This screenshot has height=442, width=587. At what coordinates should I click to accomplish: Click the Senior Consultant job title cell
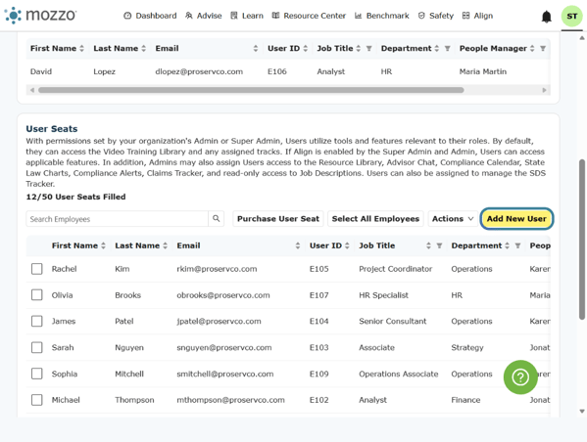pyautogui.click(x=392, y=321)
